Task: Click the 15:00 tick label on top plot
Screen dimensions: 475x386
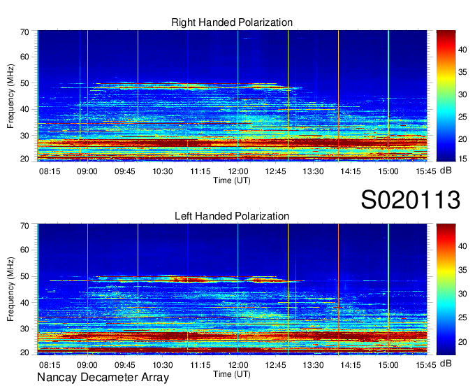Action: [x=388, y=171]
